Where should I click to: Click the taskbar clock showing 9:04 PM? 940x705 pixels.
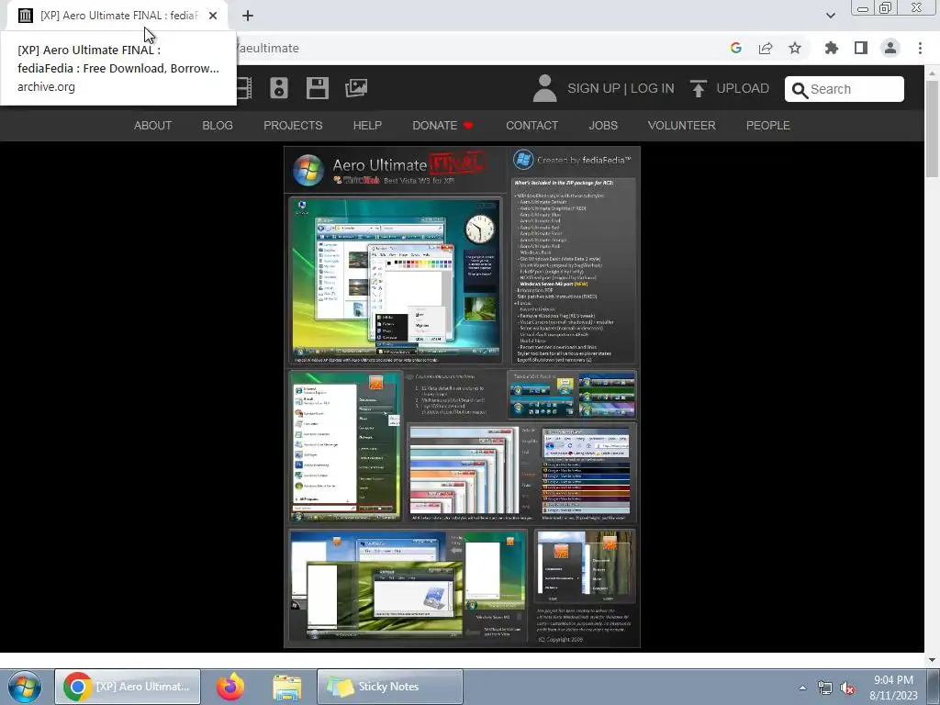coord(893,688)
